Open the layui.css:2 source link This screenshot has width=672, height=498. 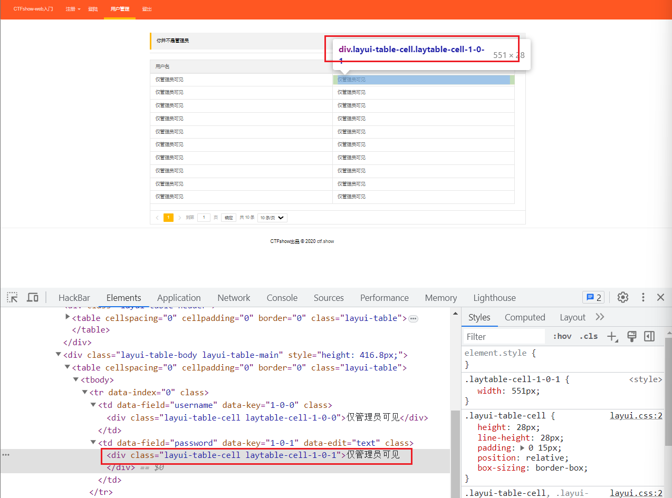636,416
